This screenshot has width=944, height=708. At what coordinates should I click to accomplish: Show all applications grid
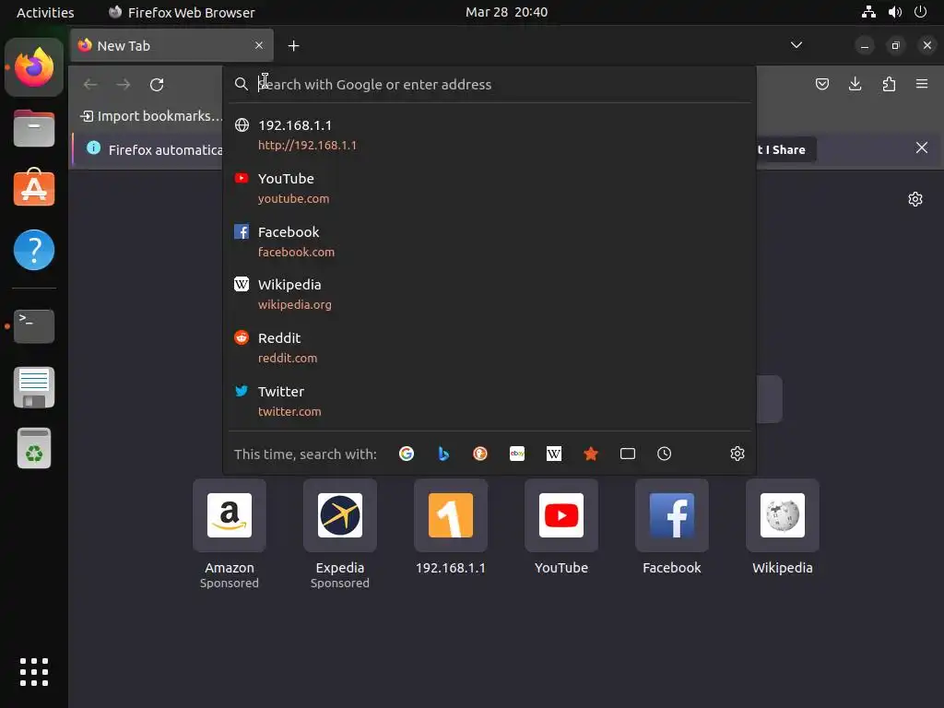click(34, 672)
